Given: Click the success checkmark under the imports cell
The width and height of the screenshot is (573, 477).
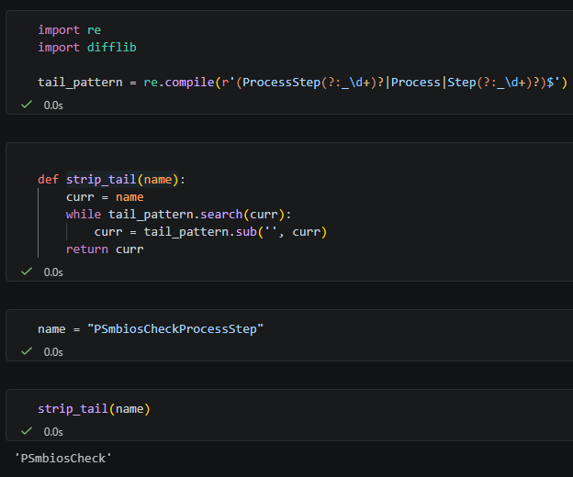Looking at the screenshot, I should [x=27, y=105].
